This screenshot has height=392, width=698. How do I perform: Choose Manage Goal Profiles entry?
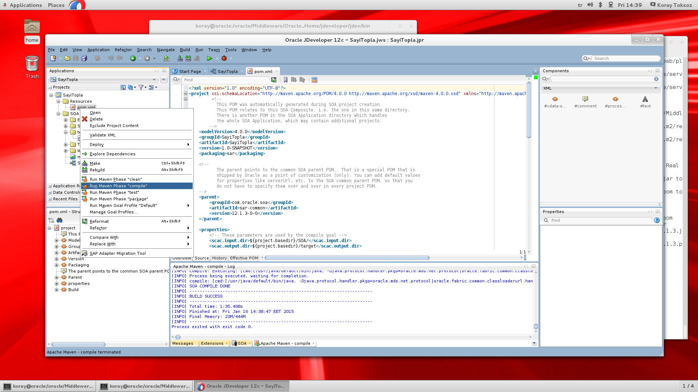pos(137,212)
